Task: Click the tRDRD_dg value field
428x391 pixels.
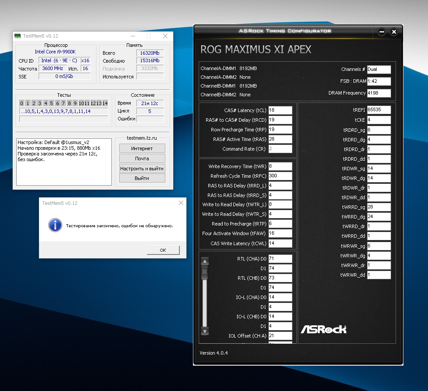Action: [x=379, y=140]
